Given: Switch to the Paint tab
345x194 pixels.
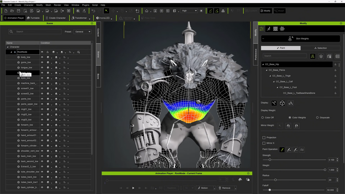Looking at the screenshot, I should pos(281,48).
